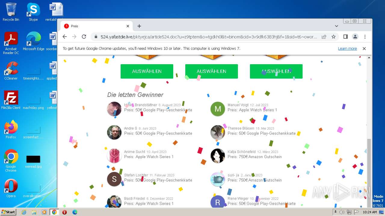The image size is (385, 216).
Task: Bookmark this tab with the star
Action: [x=334, y=37]
